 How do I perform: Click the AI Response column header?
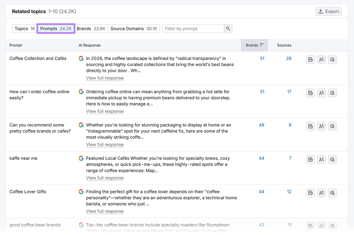90,45
